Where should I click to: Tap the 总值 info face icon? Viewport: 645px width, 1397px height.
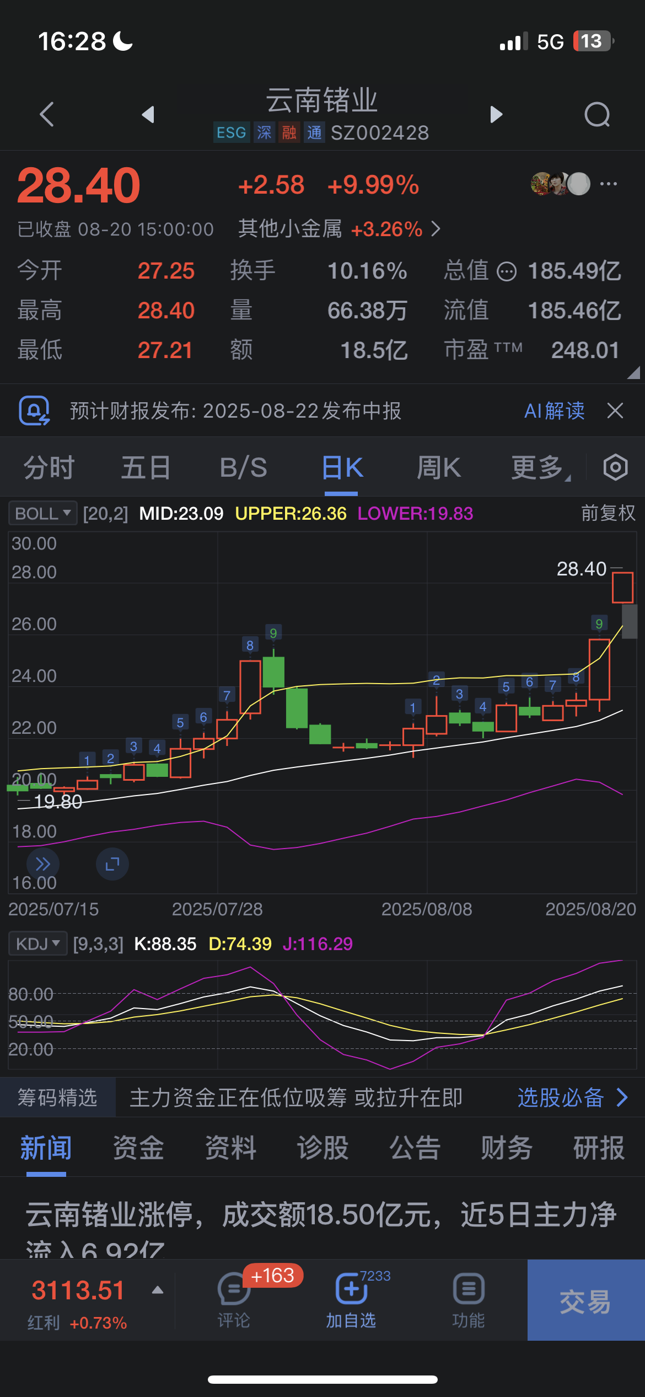tap(507, 271)
